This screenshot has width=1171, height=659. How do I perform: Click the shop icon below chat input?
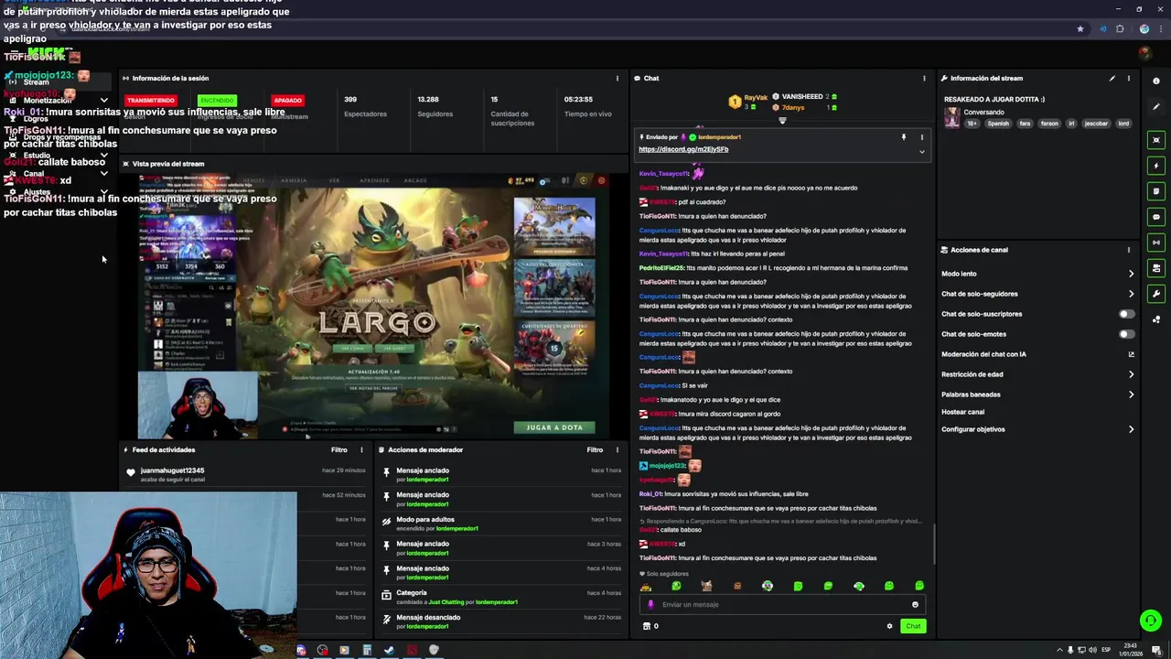click(647, 626)
